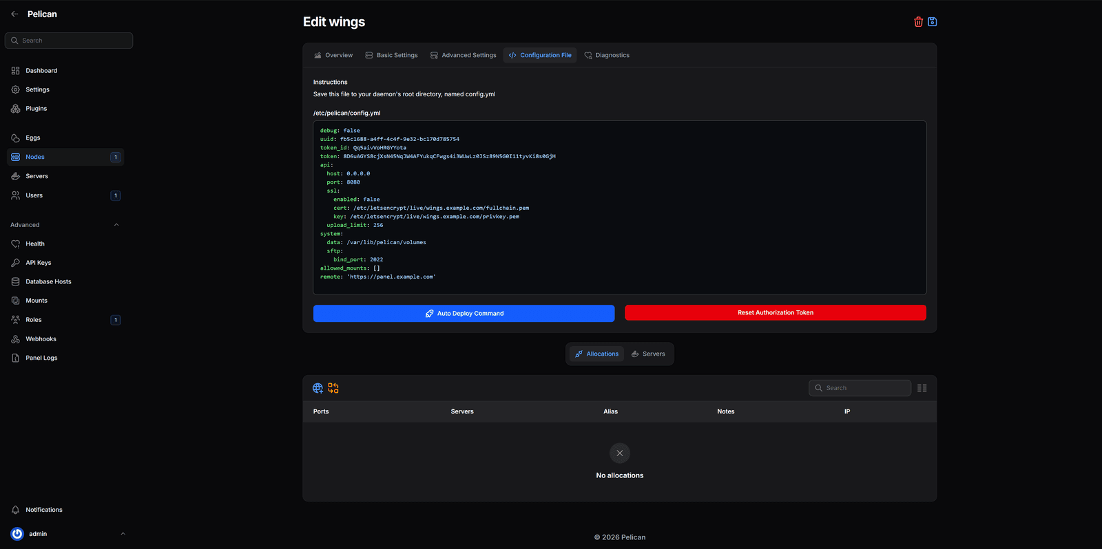
Task: Click the Auto Deploy Command button
Action: (x=464, y=313)
